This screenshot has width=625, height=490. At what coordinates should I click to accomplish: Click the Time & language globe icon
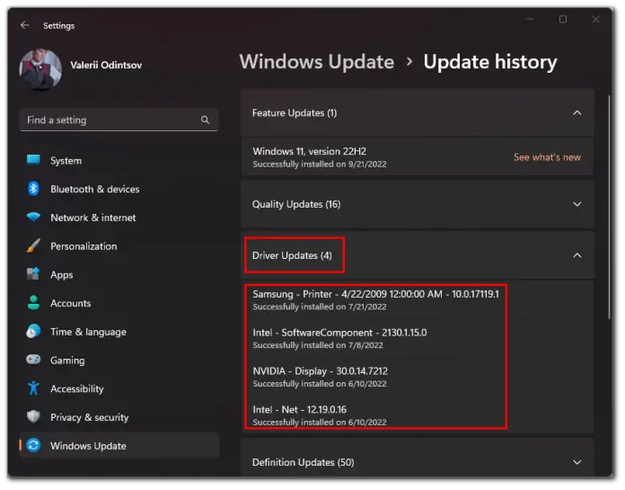pos(33,331)
